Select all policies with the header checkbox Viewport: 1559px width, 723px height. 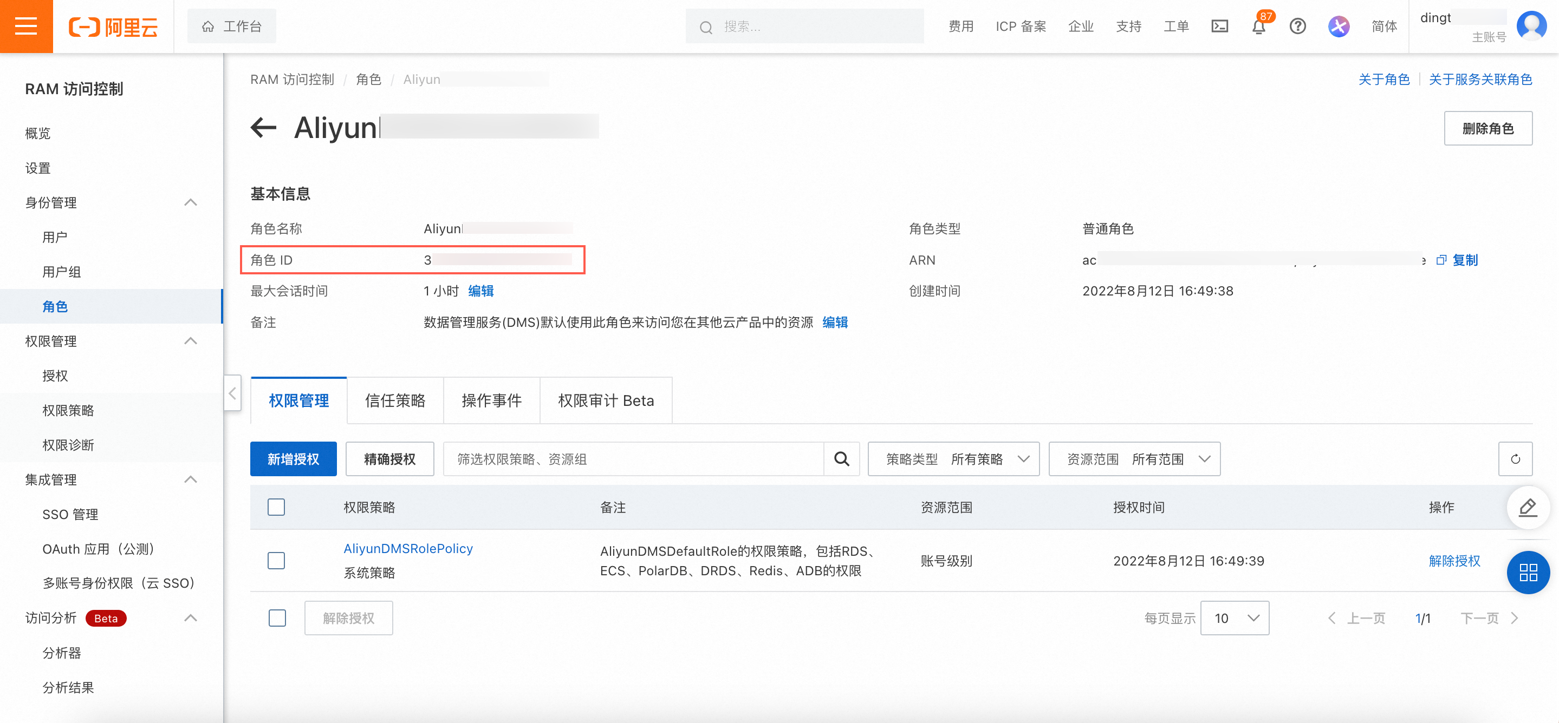[276, 507]
